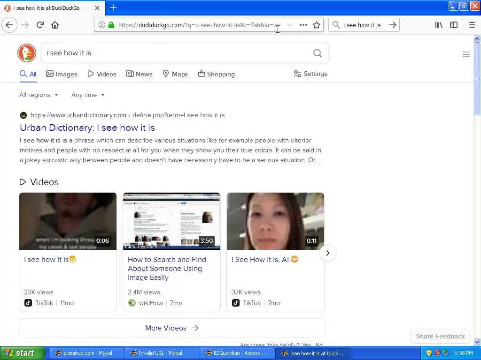Open the browser home page
Screen dimensions: 481x360
(x=55, y=25)
